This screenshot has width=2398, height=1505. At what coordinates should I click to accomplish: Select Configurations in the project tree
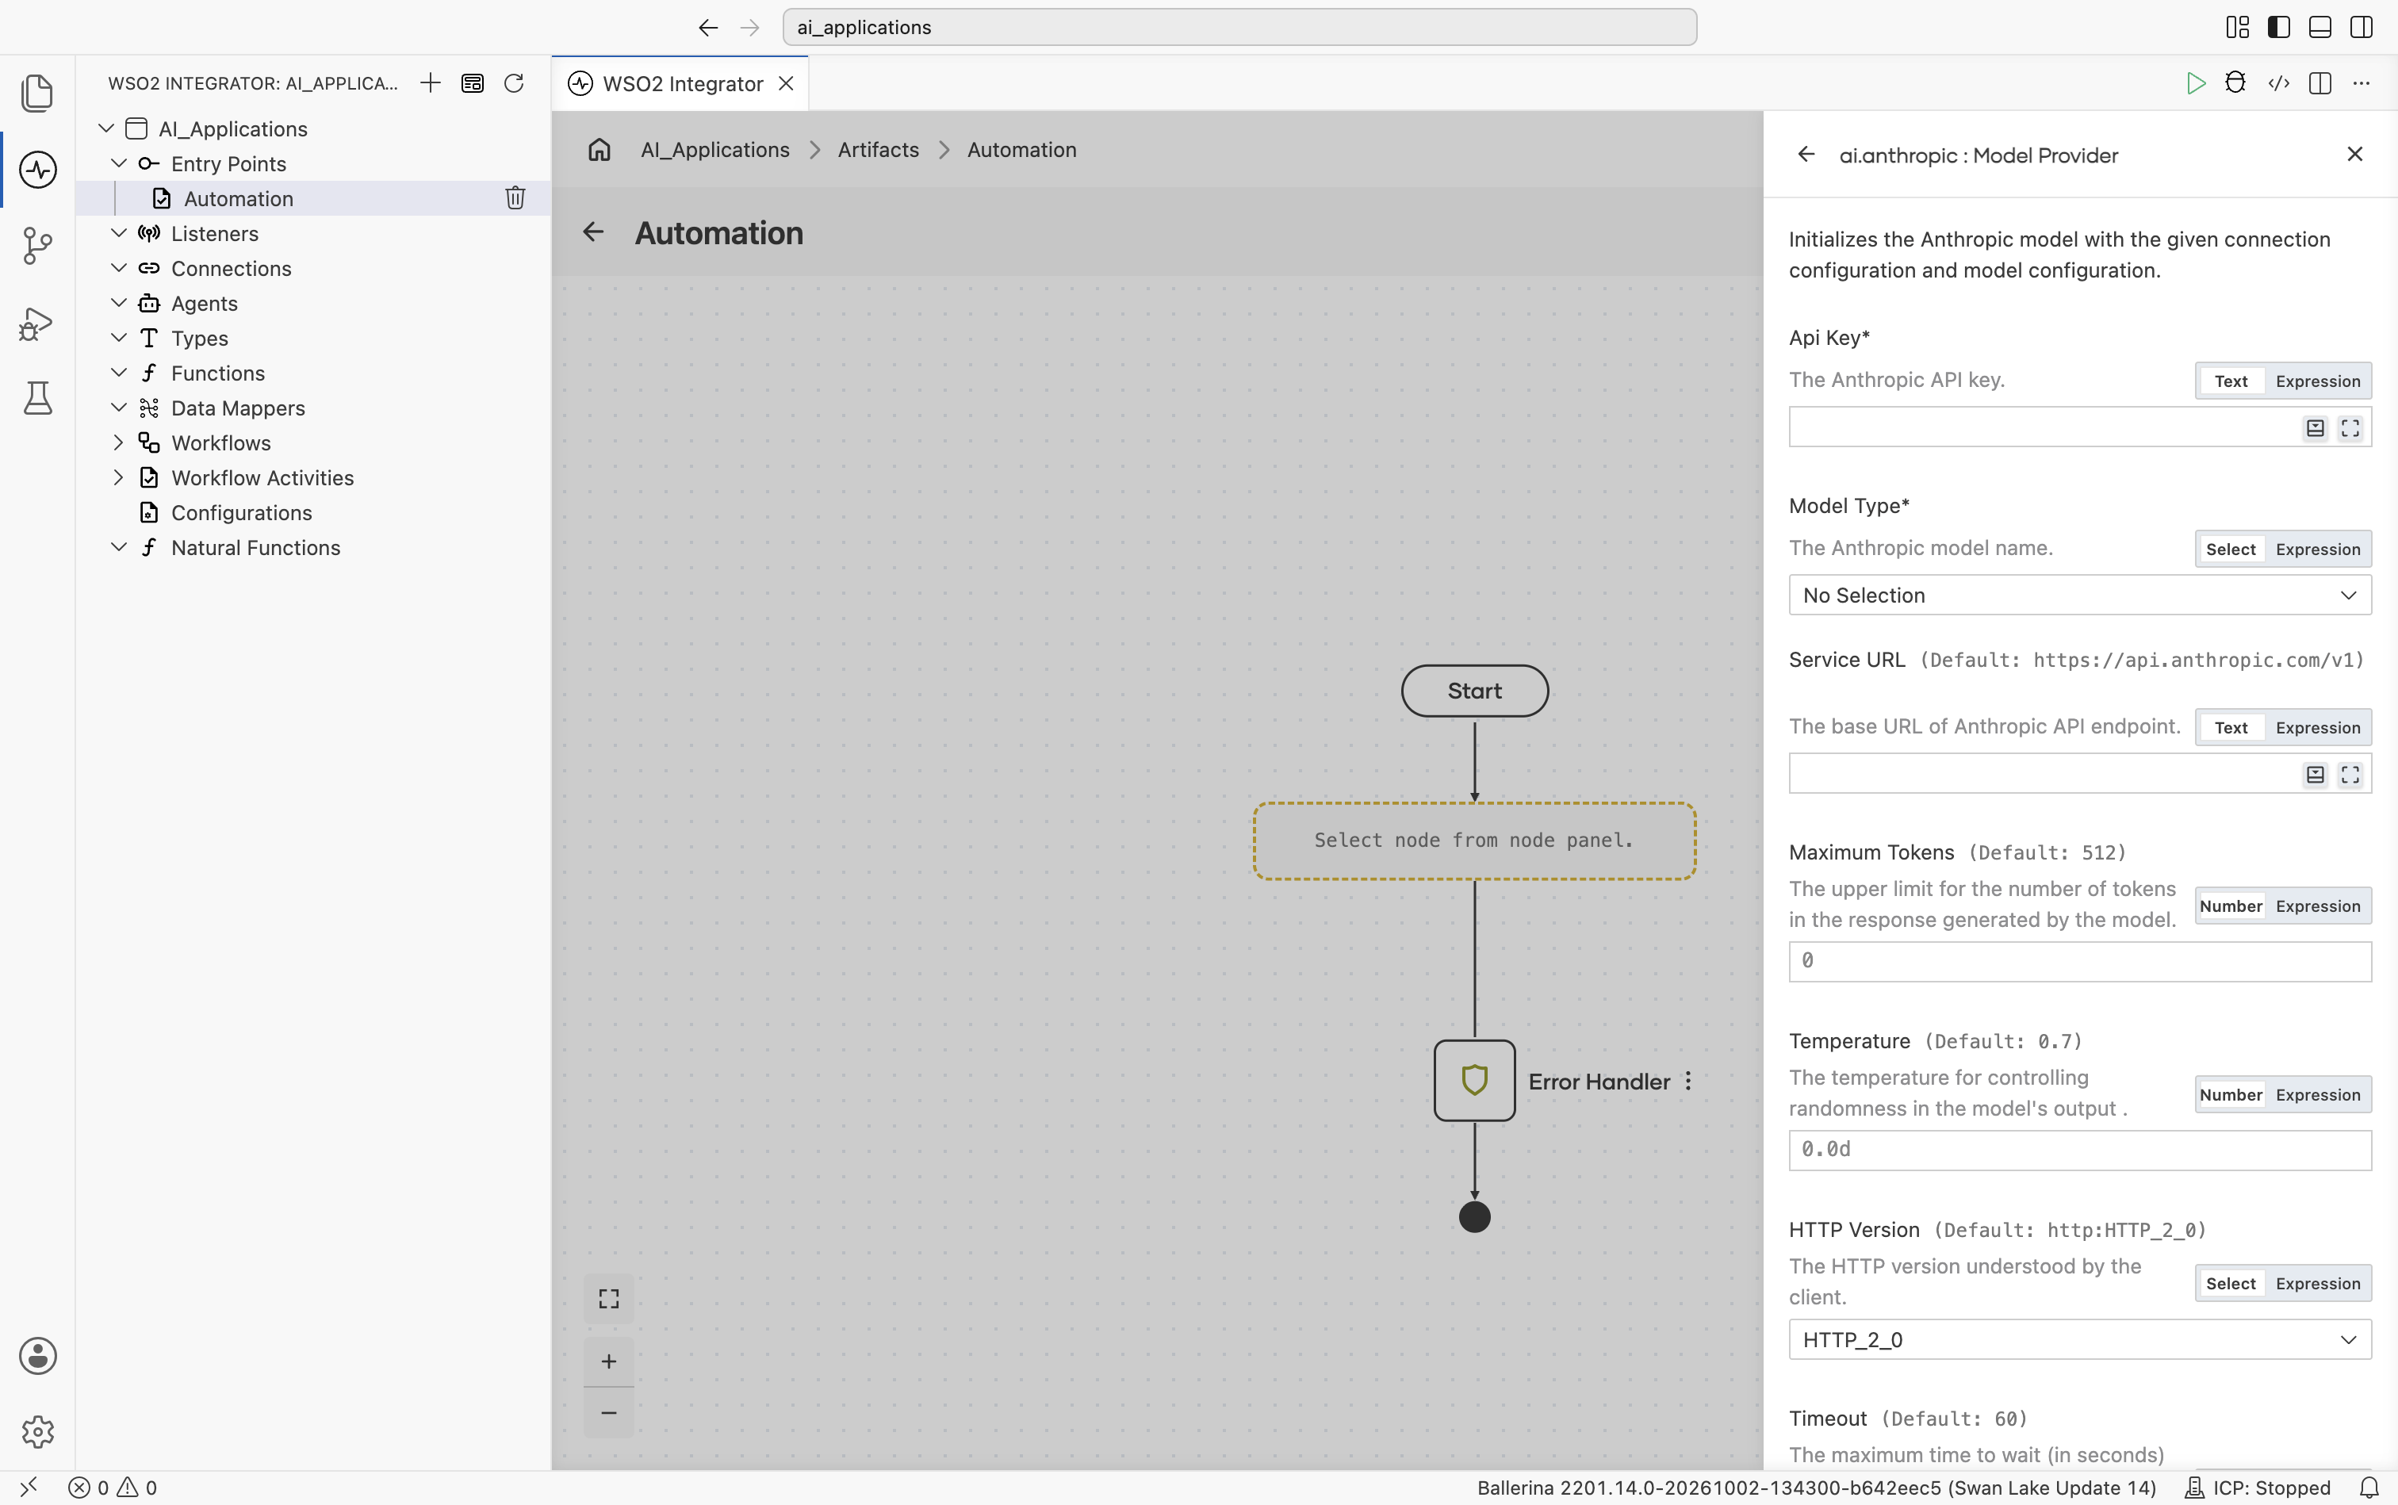pyautogui.click(x=241, y=512)
